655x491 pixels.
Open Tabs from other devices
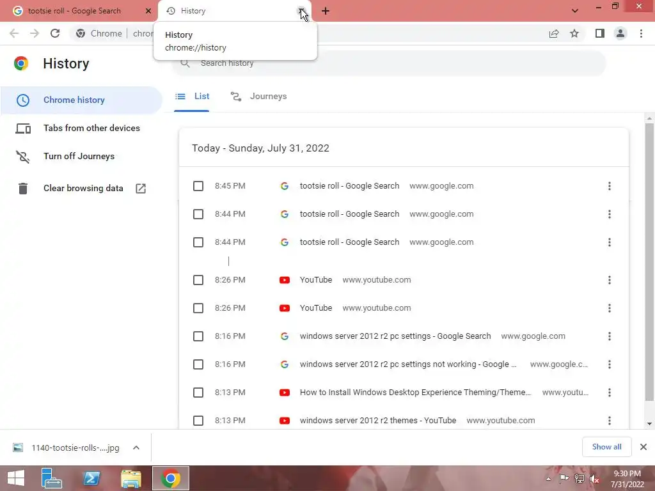pyautogui.click(x=81, y=128)
